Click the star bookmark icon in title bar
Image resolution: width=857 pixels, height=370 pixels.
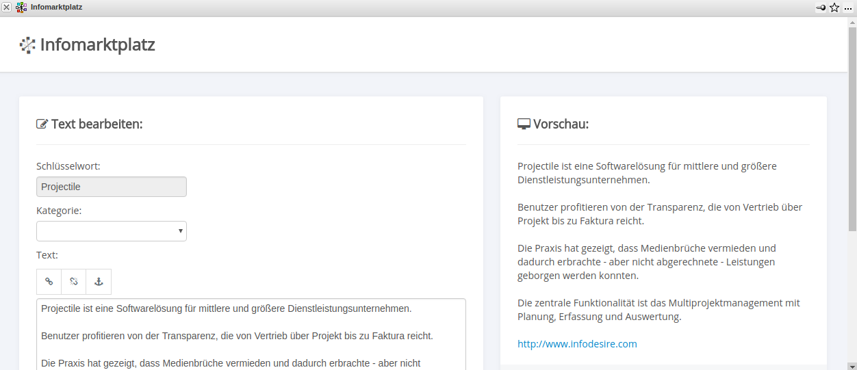[834, 8]
